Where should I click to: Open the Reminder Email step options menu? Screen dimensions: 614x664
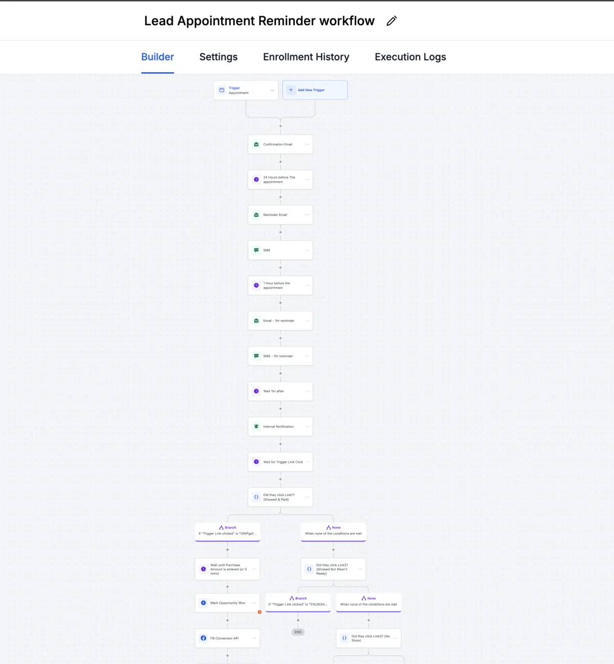(307, 215)
